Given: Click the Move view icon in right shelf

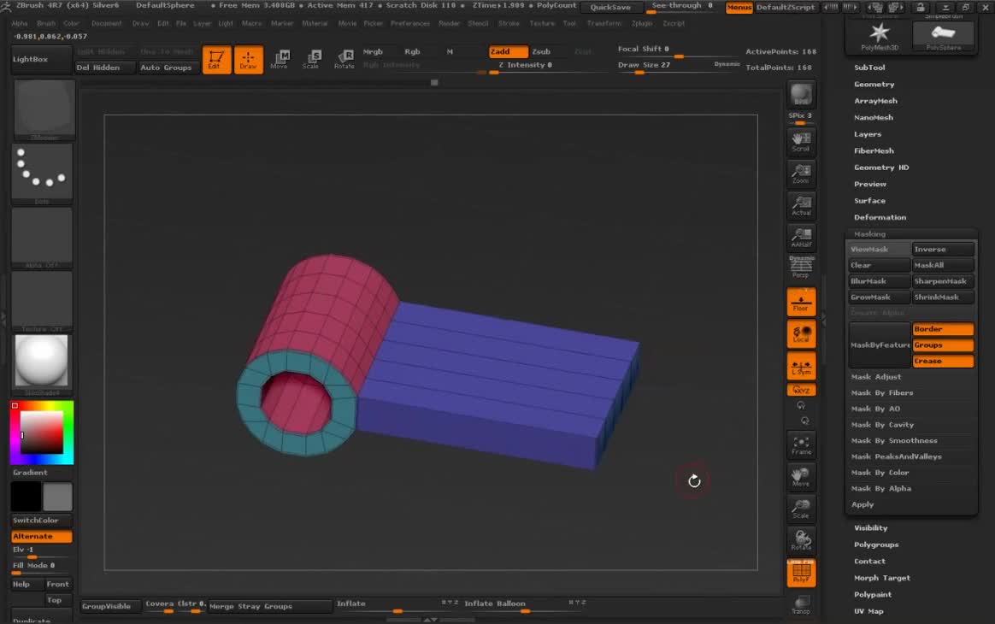Looking at the screenshot, I should point(802,477).
